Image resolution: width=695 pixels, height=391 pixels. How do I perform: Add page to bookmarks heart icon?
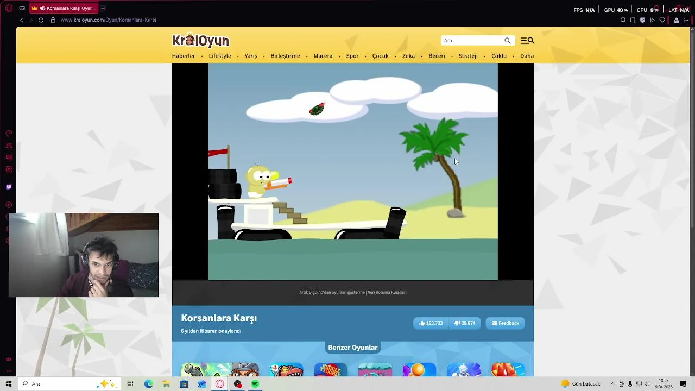[662, 20]
